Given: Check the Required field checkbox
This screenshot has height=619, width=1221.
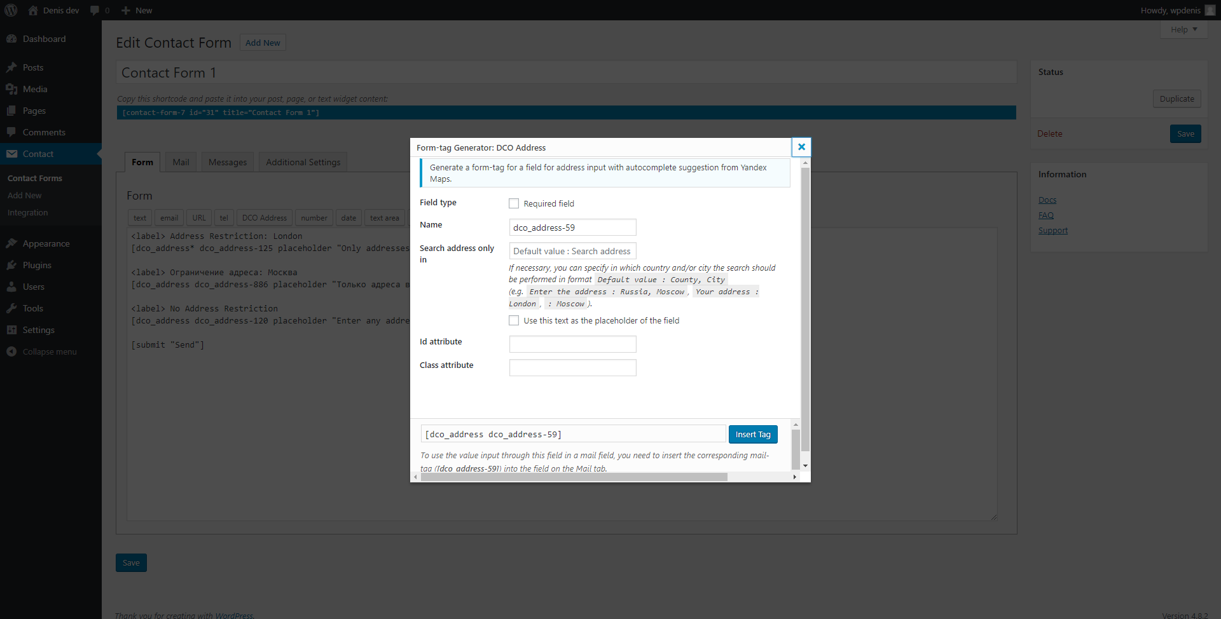Looking at the screenshot, I should pyautogui.click(x=514, y=203).
